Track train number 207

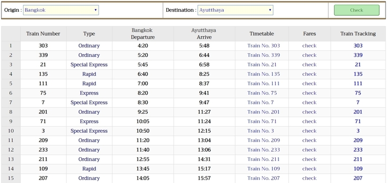pos(358,178)
